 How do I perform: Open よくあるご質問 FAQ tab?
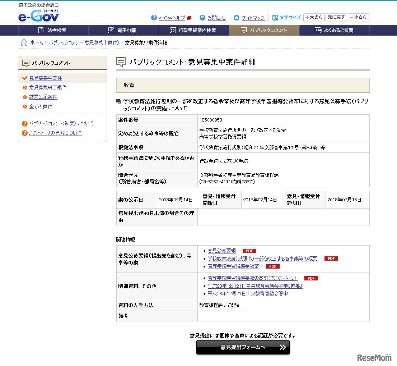[334, 30]
